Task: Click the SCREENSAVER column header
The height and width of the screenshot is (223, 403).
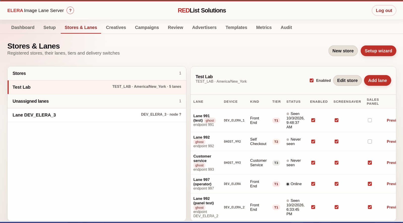Action: point(347,102)
